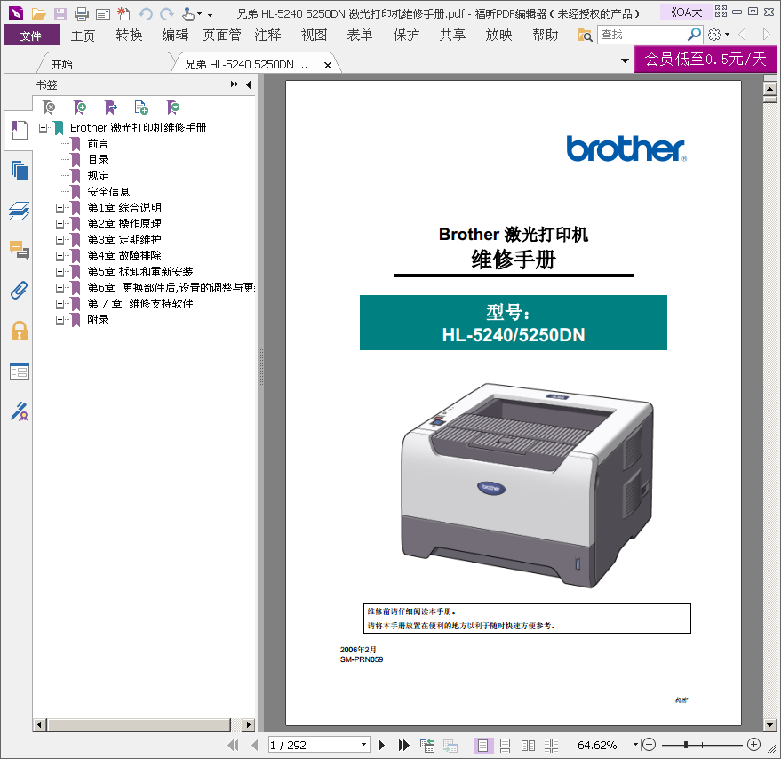The image size is (781, 759).
Task: Open the Layers panel in sidebar
Action: click(20, 211)
